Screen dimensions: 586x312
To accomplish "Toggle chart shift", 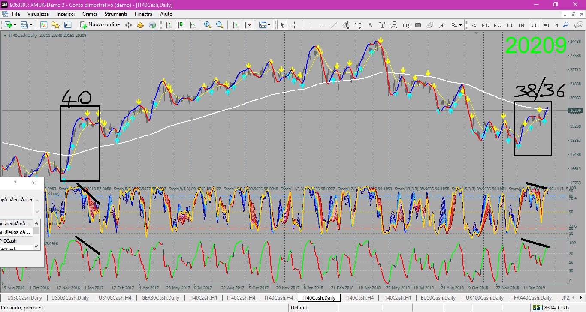I will 247,25.
